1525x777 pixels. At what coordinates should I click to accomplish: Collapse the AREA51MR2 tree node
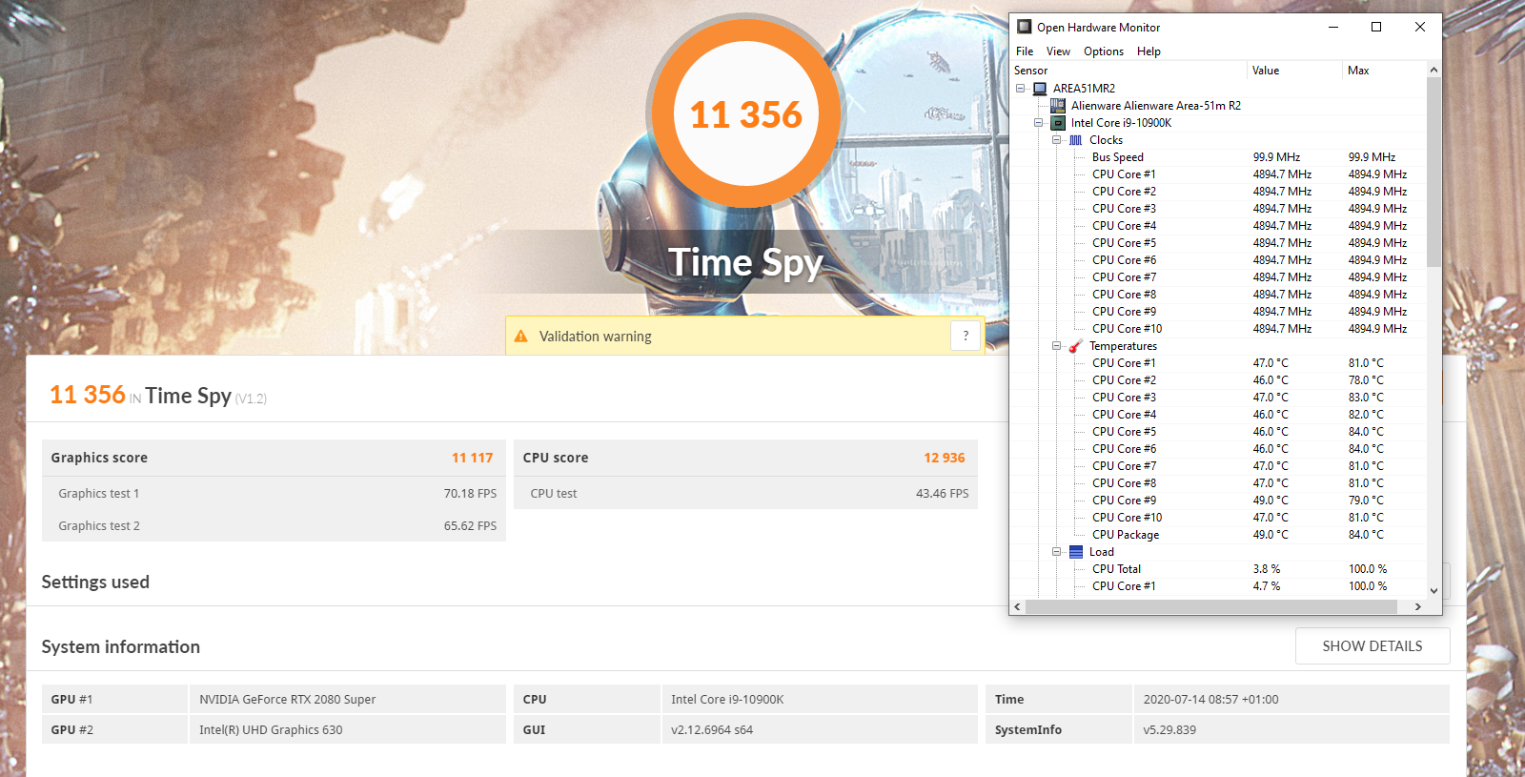pos(1021,89)
